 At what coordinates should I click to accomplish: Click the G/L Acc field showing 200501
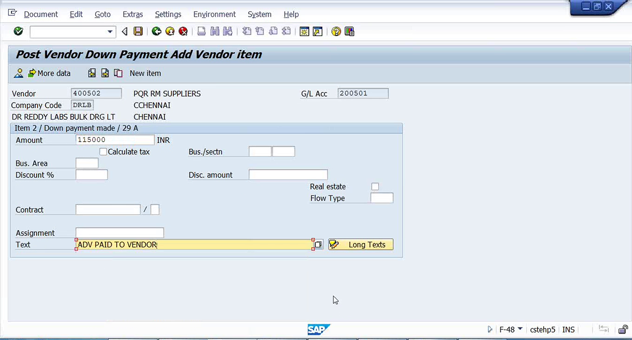coord(363,93)
